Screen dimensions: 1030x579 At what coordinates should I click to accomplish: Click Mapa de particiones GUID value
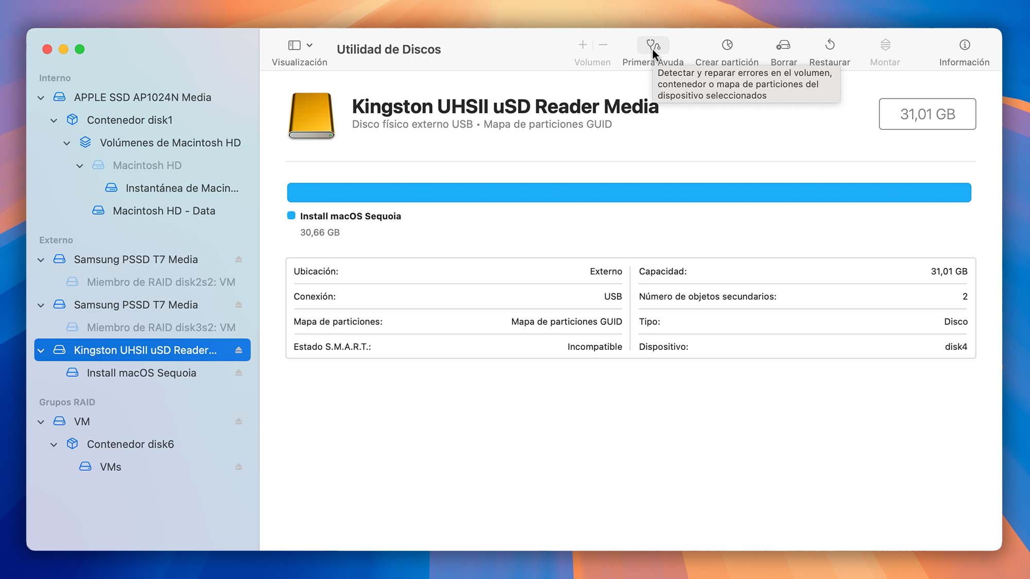pyautogui.click(x=566, y=322)
